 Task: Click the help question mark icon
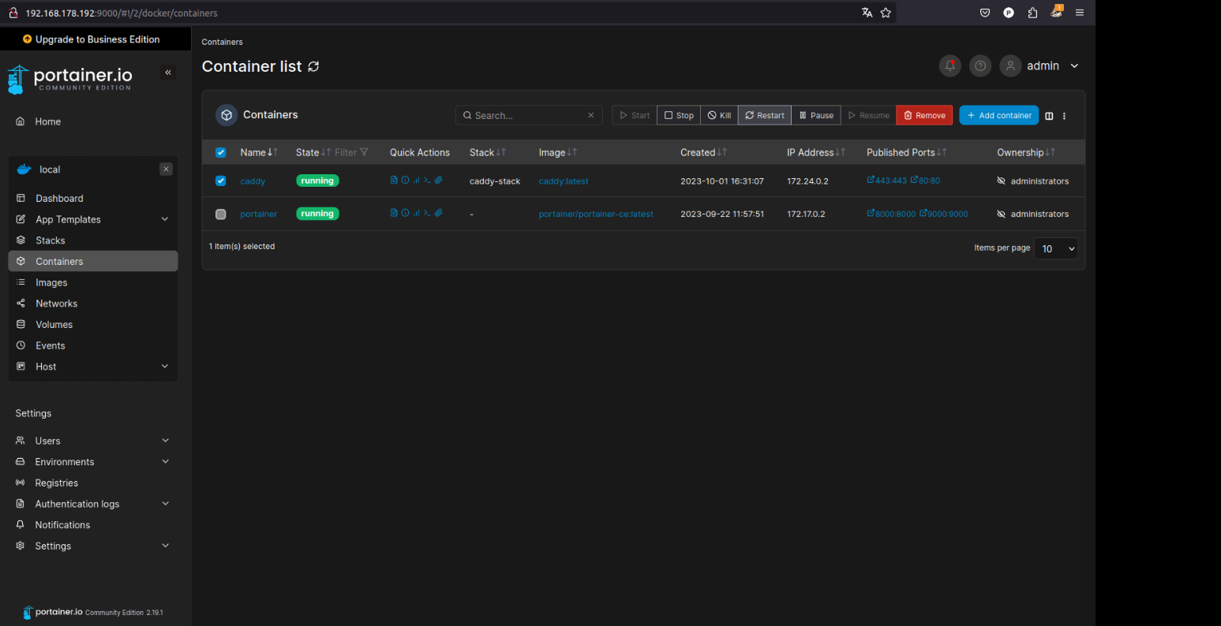980,66
